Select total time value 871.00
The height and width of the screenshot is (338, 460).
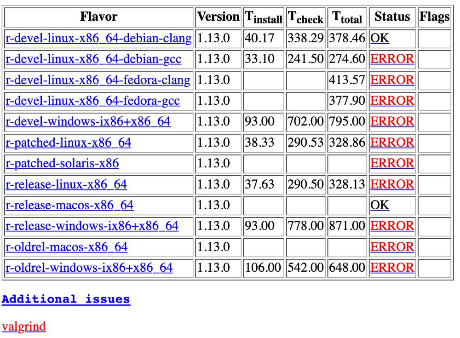pos(347,226)
